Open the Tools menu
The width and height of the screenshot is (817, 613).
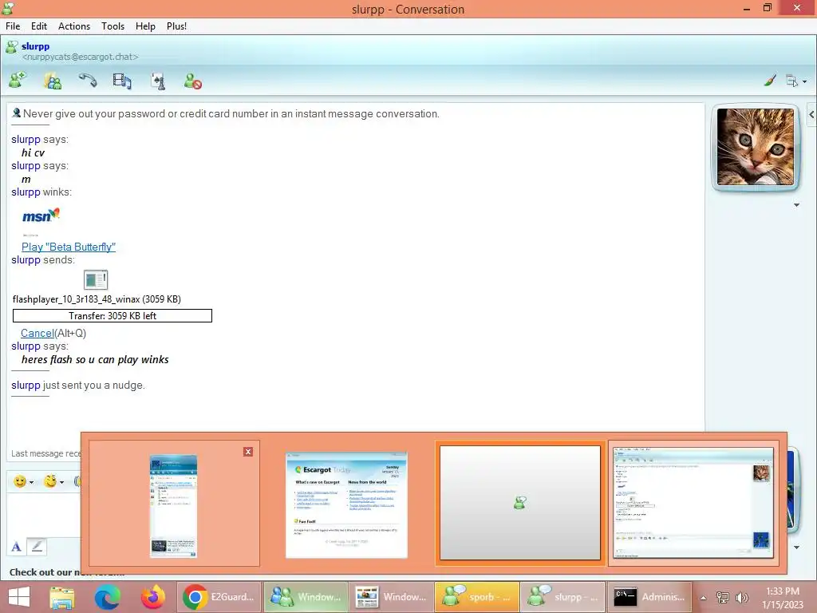click(112, 26)
